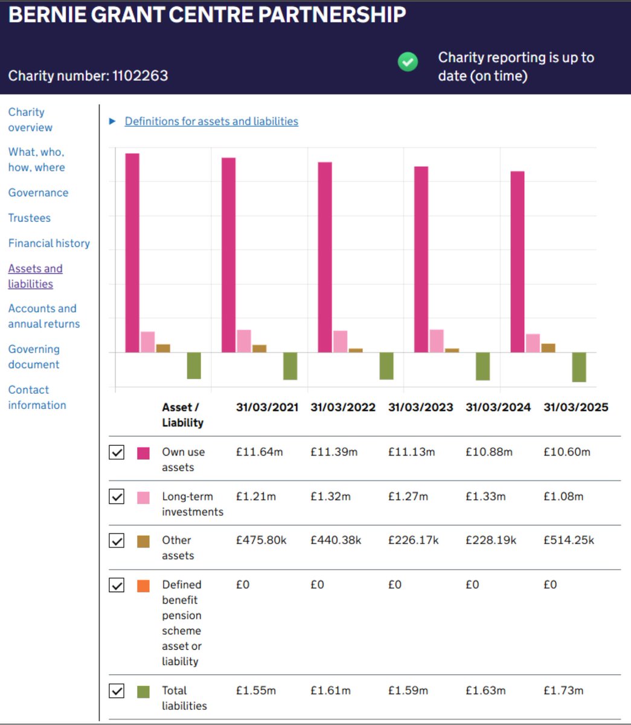This screenshot has width=631, height=725.
Task: Click the Own use assets row label
Action: tap(184, 460)
